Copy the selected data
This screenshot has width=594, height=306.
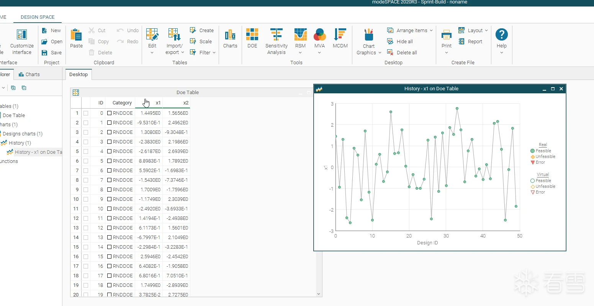coord(98,42)
